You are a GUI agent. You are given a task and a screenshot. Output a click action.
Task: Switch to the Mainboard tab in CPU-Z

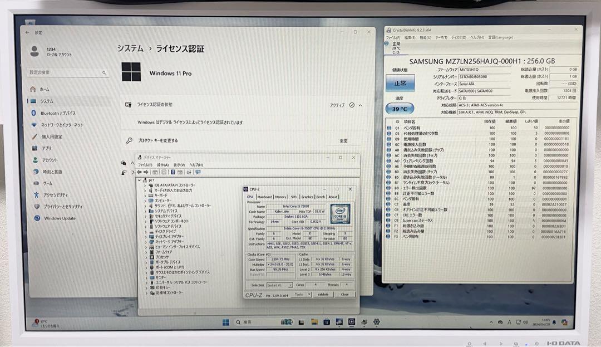(x=264, y=197)
